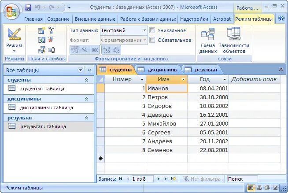
Task: Switch to Design view in status bar
Action: (275, 188)
